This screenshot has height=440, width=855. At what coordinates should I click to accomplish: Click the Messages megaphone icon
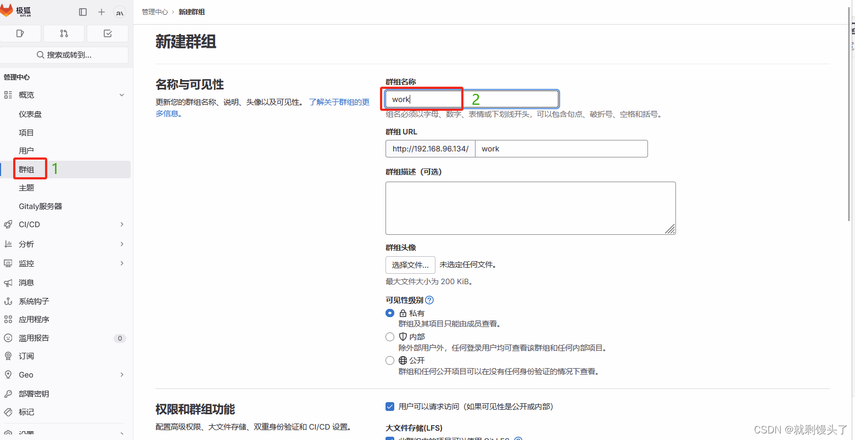[8, 283]
